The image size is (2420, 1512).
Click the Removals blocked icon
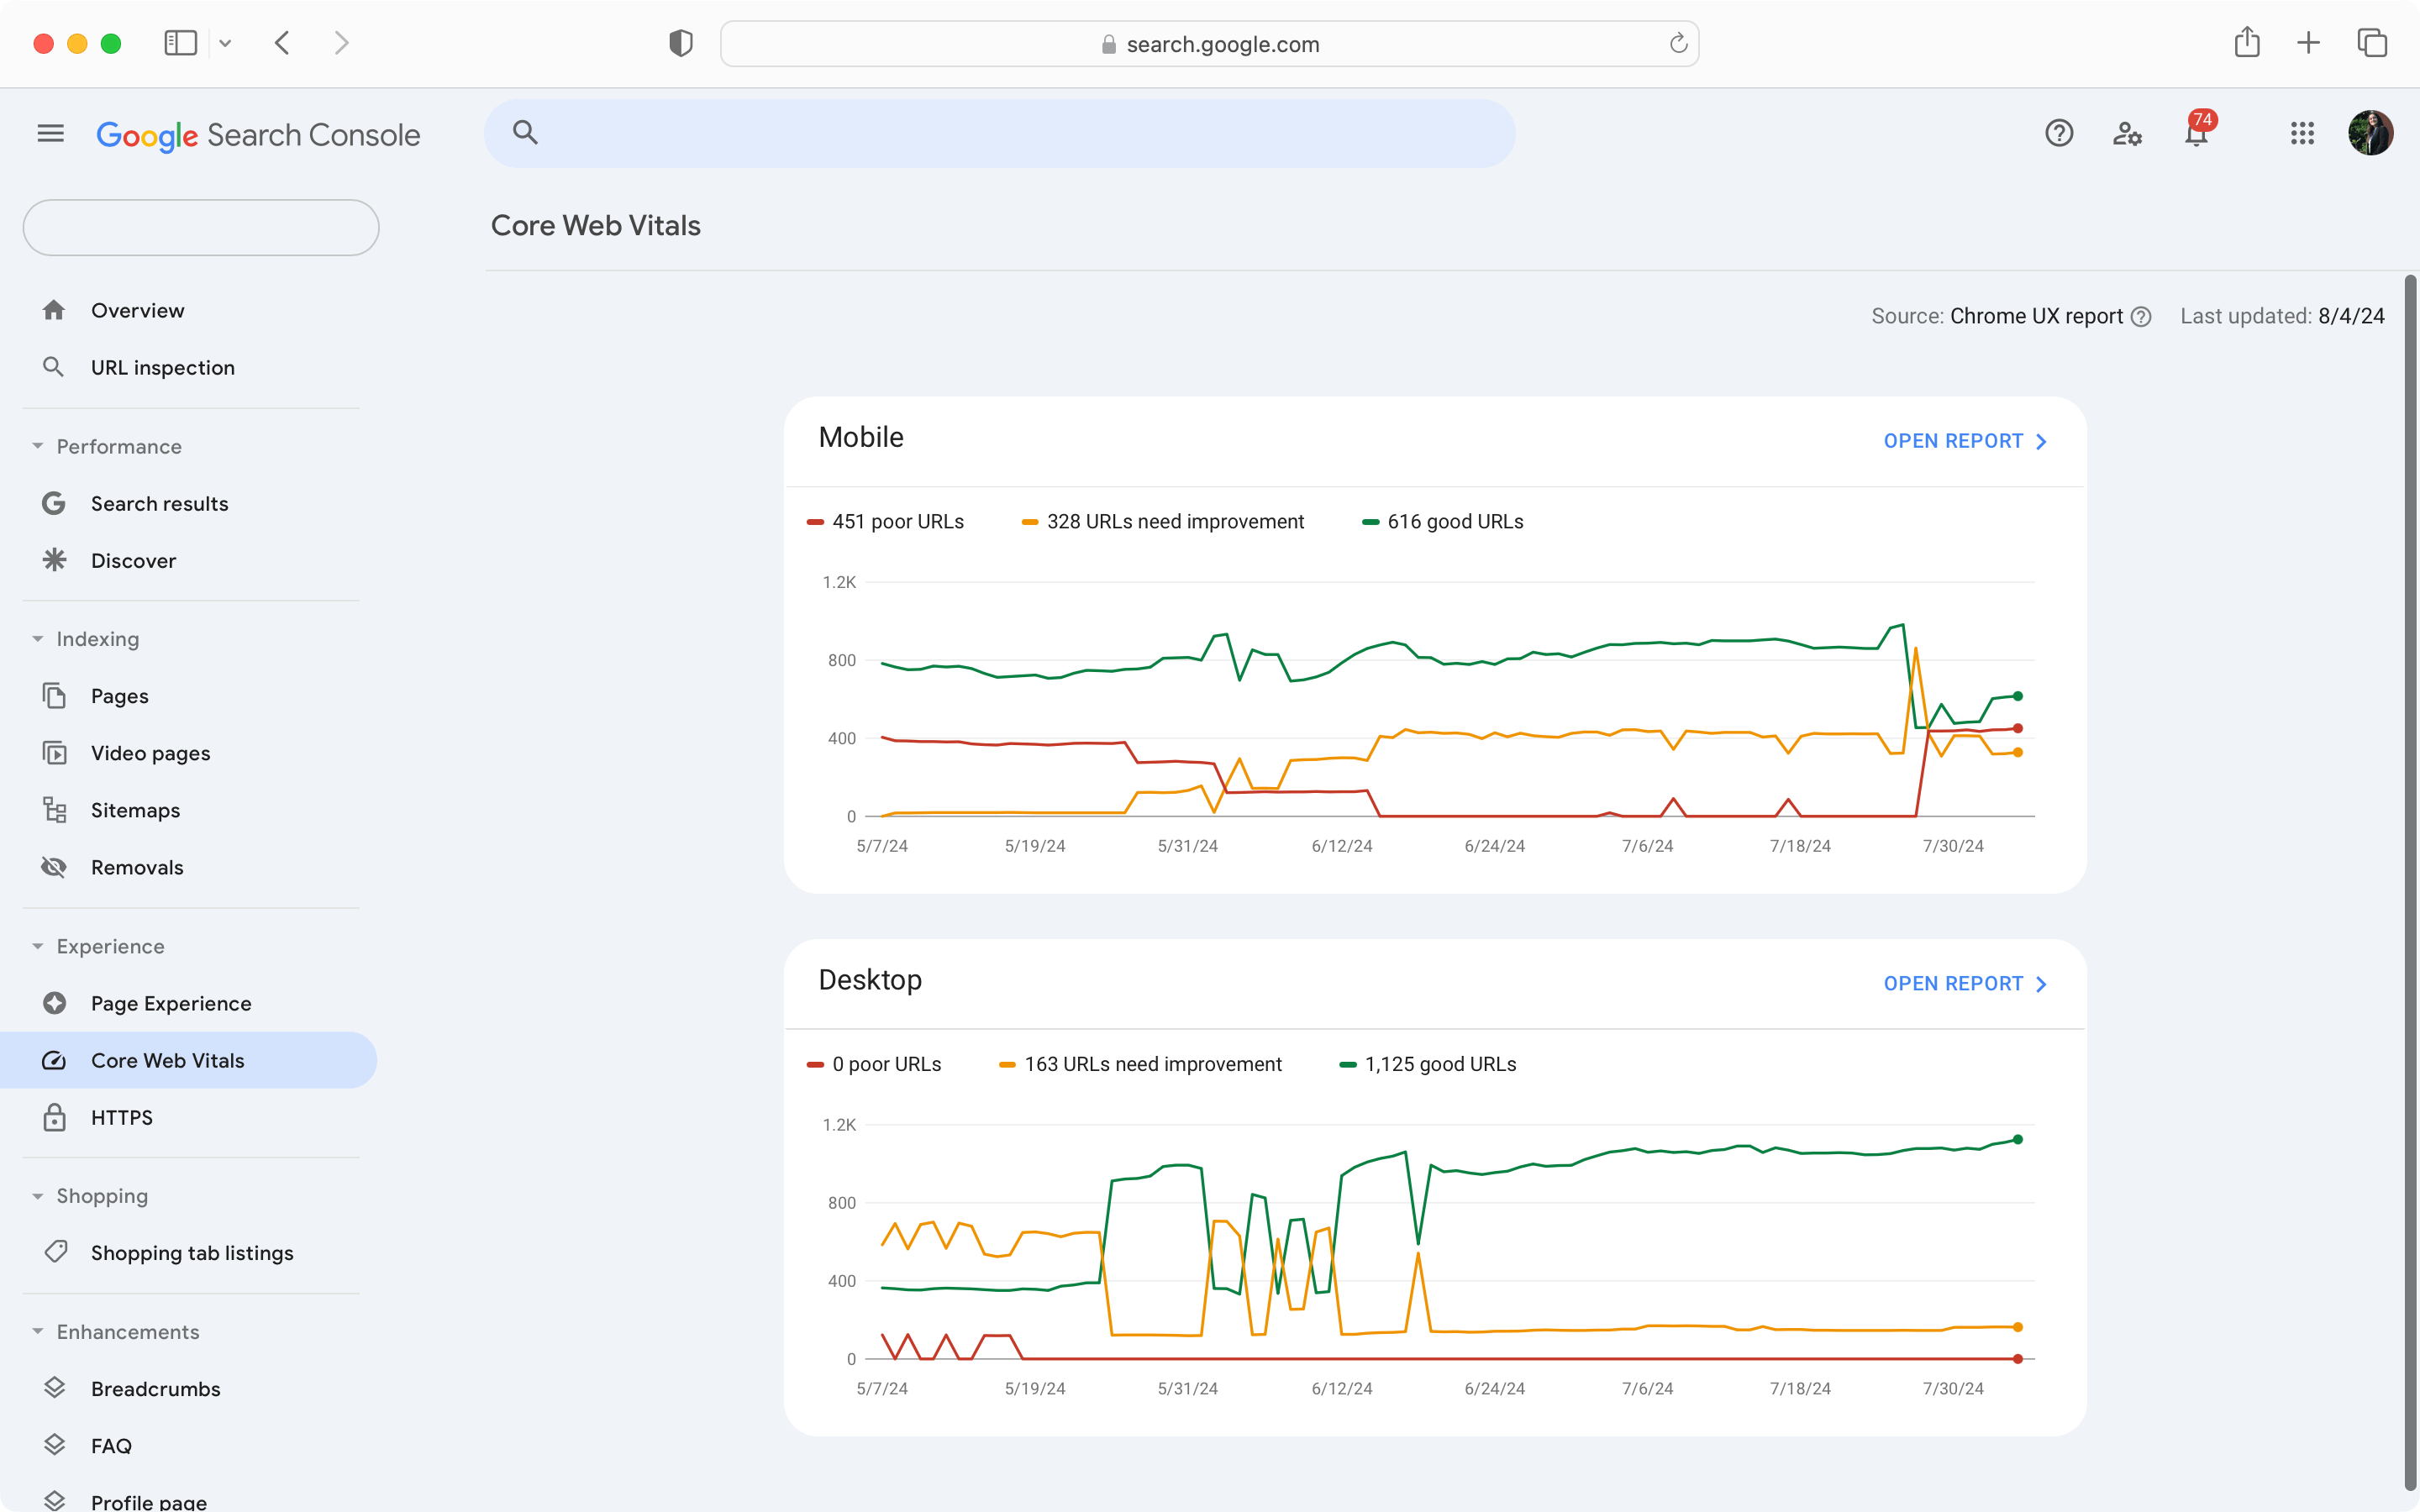pos(54,866)
